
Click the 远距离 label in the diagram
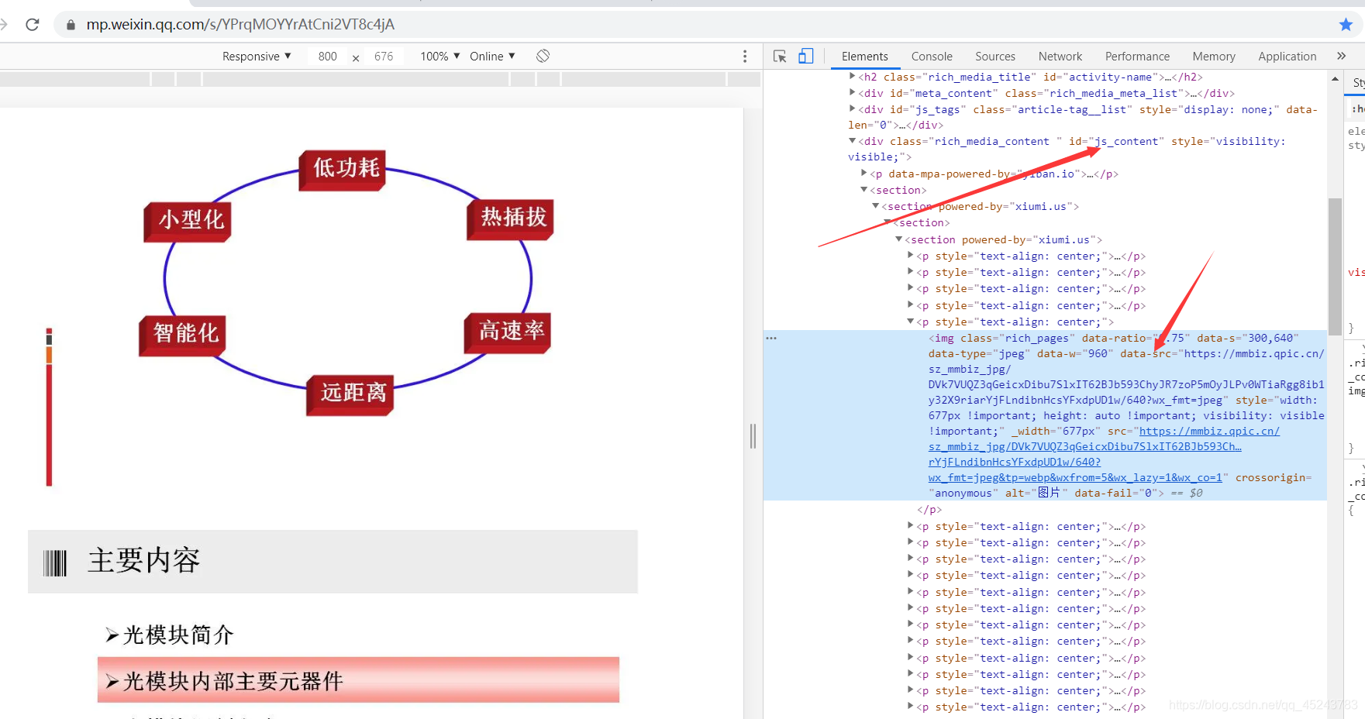coord(353,394)
